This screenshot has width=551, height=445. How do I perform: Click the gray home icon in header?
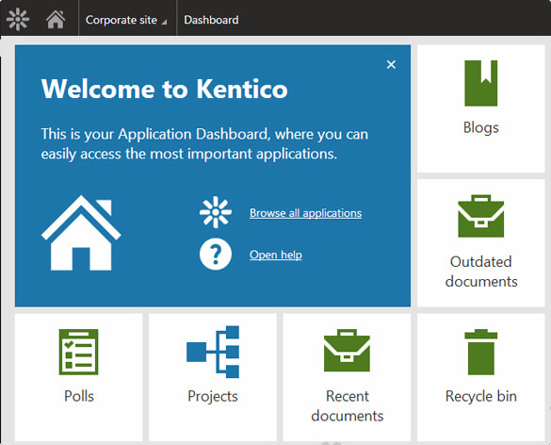tap(56, 20)
